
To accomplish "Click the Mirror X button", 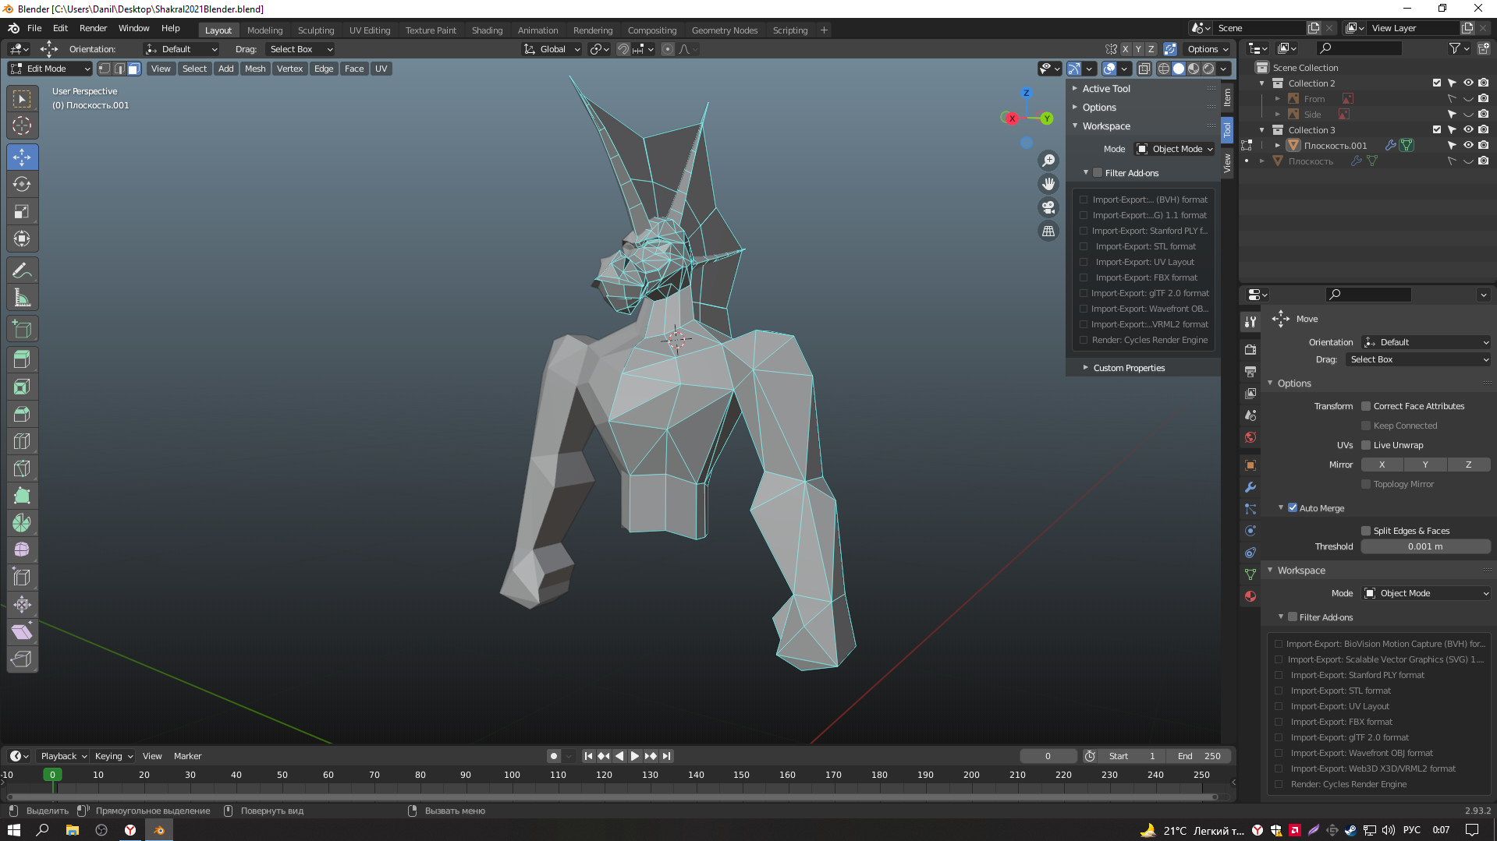I will click(1382, 465).
